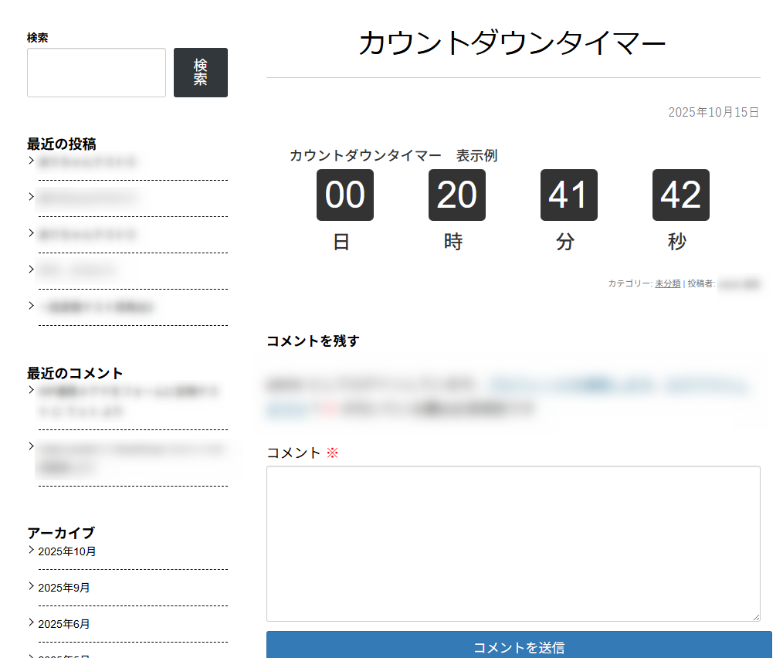The height and width of the screenshot is (658, 783).
Task: Click the countdown hours tile above 時
Action: click(x=456, y=195)
